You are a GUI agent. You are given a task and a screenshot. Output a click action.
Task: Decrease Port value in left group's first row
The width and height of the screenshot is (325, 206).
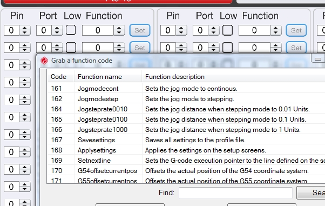57,33
